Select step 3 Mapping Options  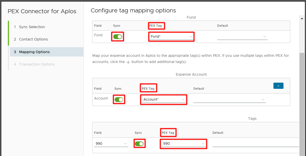coord(47,52)
